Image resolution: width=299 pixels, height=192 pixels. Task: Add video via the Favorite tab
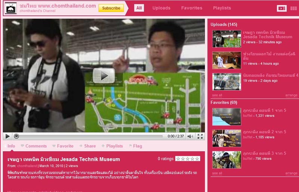click(x=63, y=146)
